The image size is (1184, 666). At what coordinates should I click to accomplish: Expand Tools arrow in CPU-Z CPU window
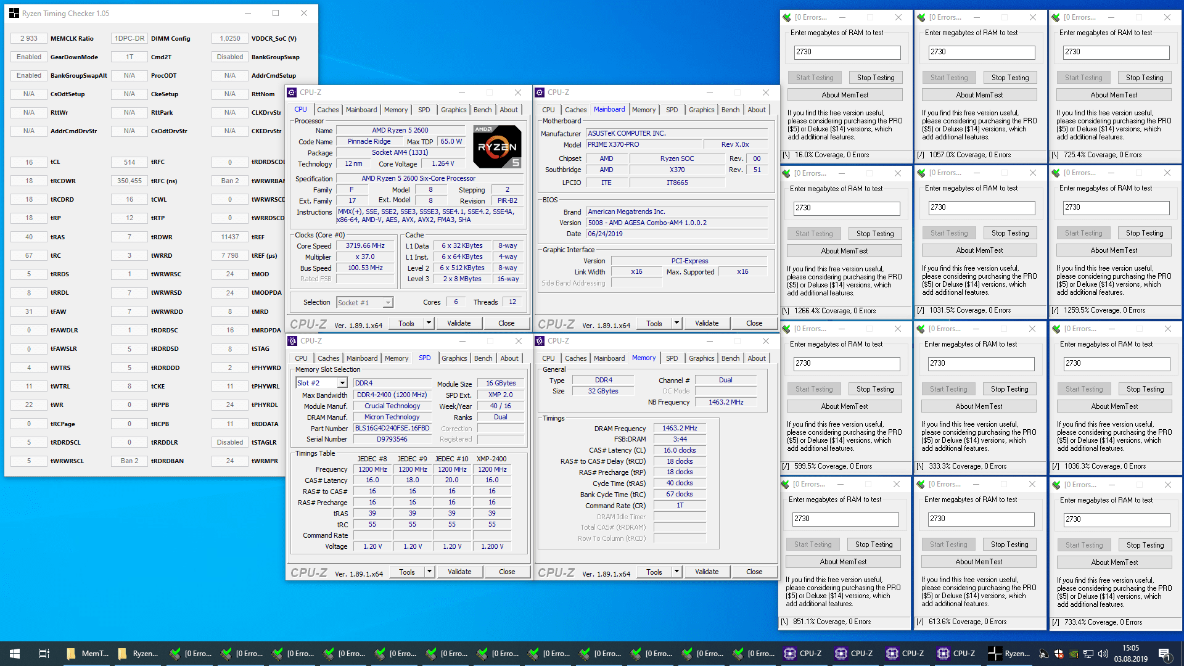pyautogui.click(x=429, y=323)
